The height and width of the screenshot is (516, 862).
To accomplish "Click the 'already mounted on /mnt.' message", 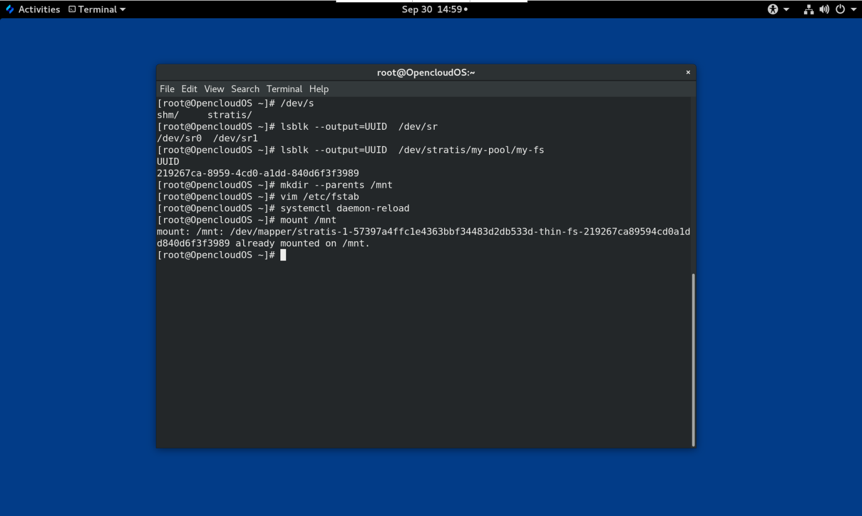I will click(x=302, y=243).
